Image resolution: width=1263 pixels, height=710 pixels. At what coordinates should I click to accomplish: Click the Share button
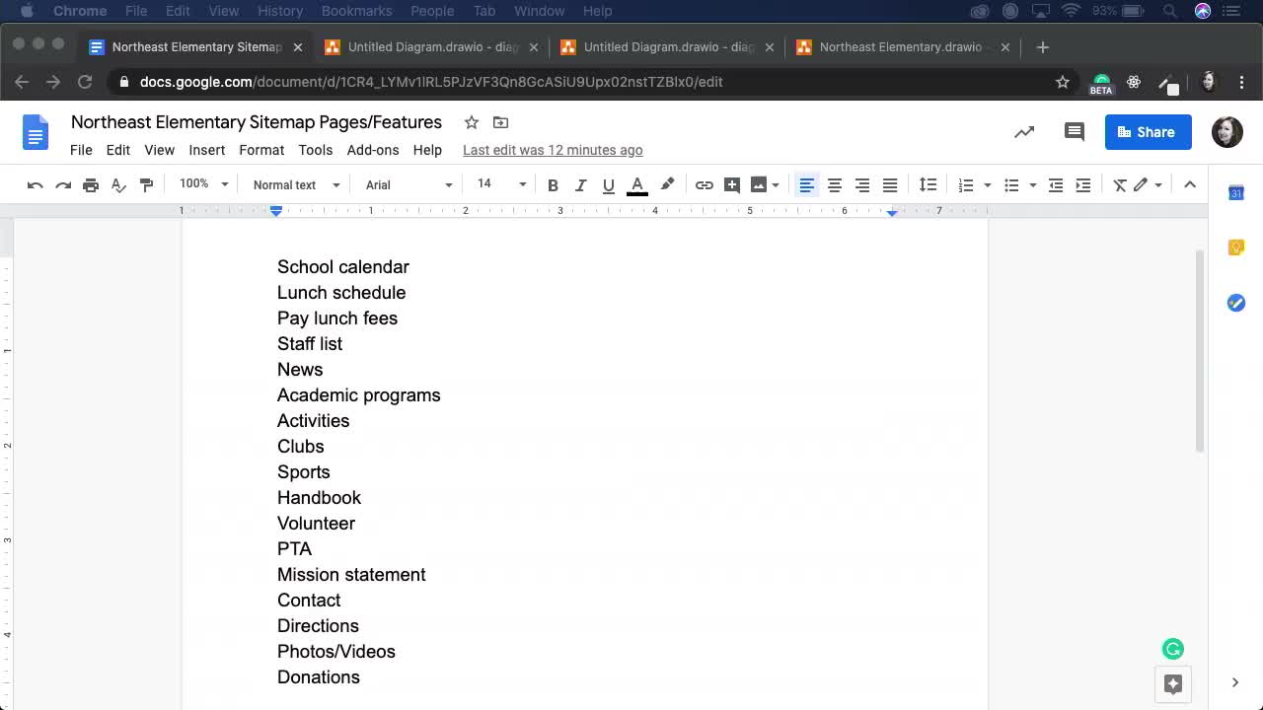1148,131
